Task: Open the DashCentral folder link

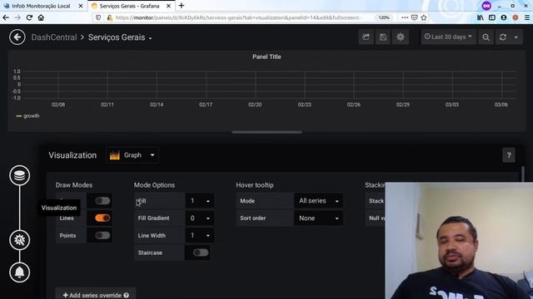Action: pyautogui.click(x=54, y=37)
